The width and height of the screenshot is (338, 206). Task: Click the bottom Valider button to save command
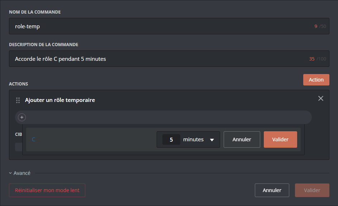312,190
